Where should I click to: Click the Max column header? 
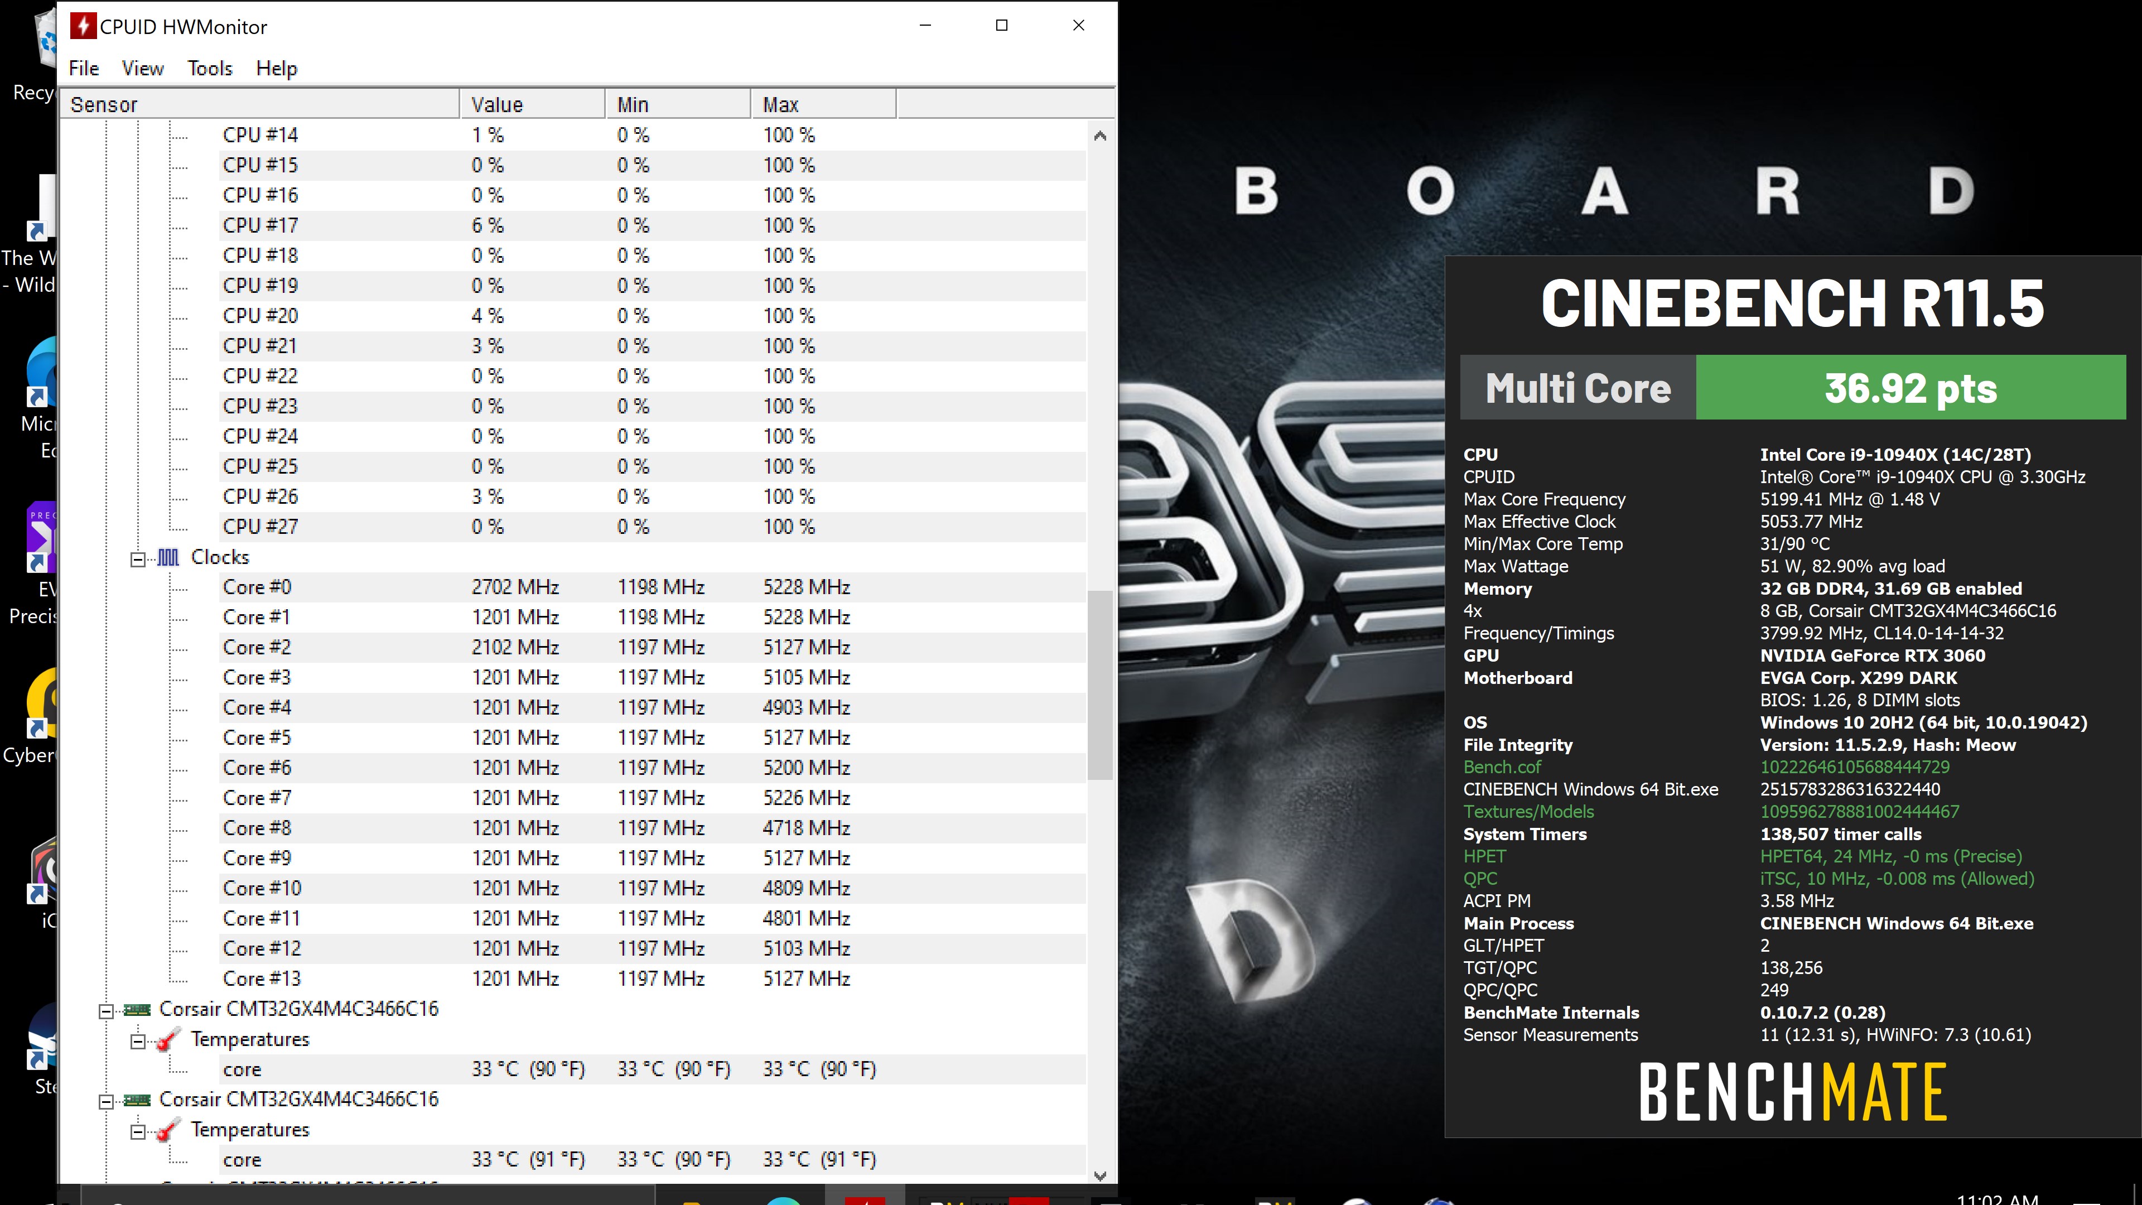point(823,105)
